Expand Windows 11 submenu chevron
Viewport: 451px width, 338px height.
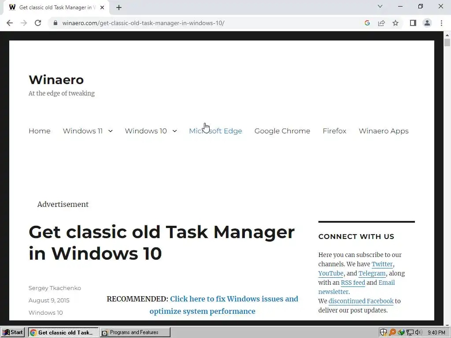[111, 131]
